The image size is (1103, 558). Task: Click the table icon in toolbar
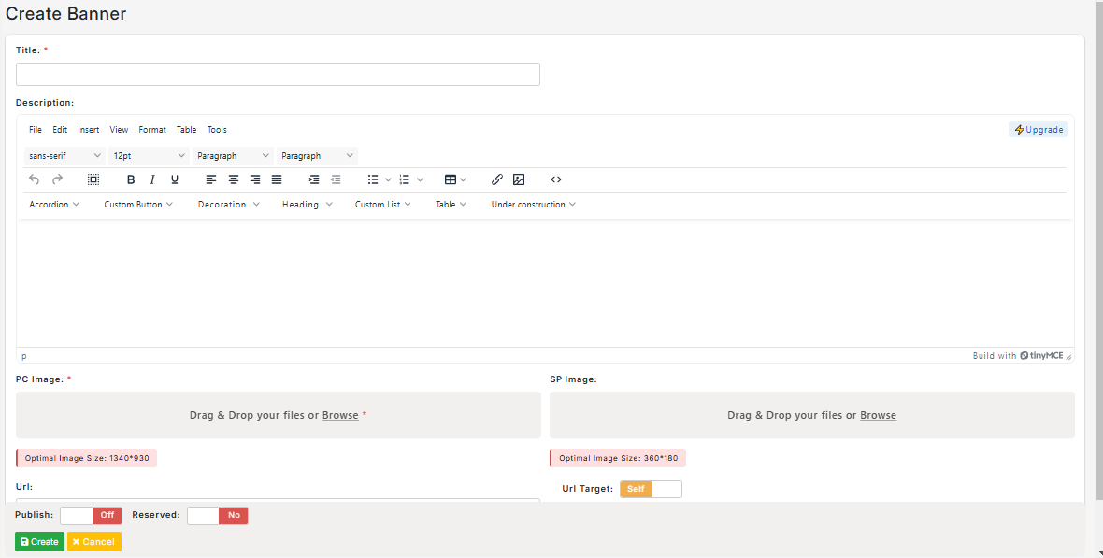point(451,179)
